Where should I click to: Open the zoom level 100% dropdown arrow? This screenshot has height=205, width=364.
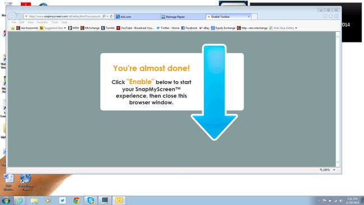coord(334,170)
